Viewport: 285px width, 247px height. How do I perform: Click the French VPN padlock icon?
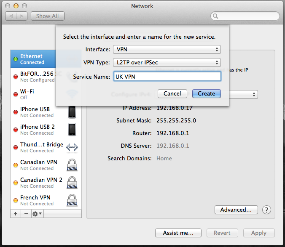[x=73, y=200]
